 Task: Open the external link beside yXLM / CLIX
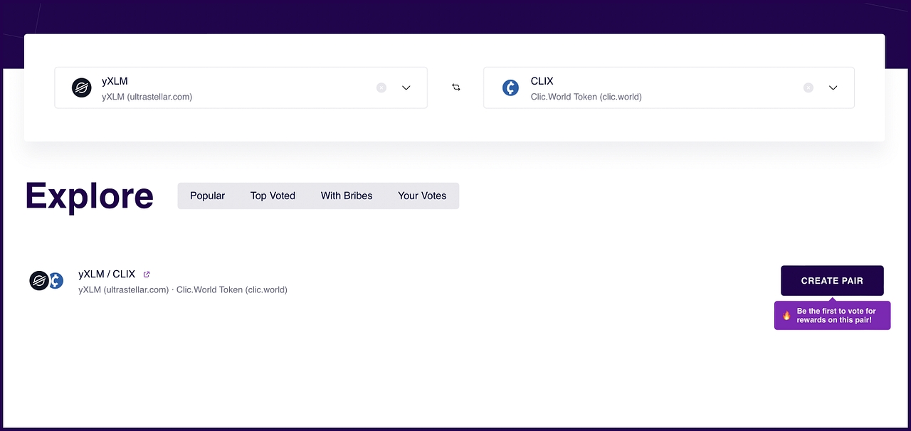(x=147, y=275)
